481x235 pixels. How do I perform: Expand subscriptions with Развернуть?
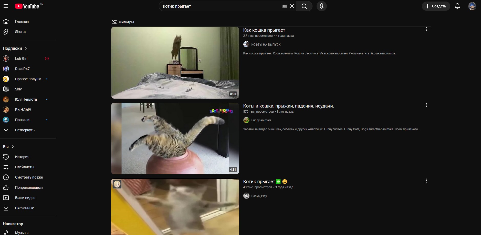(25, 130)
